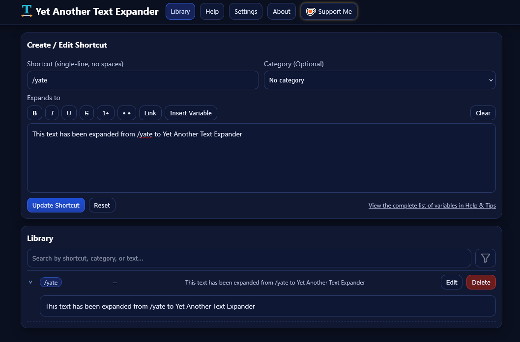Delete the /yate shortcut
Image resolution: width=520 pixels, height=342 pixels.
pyautogui.click(x=481, y=282)
